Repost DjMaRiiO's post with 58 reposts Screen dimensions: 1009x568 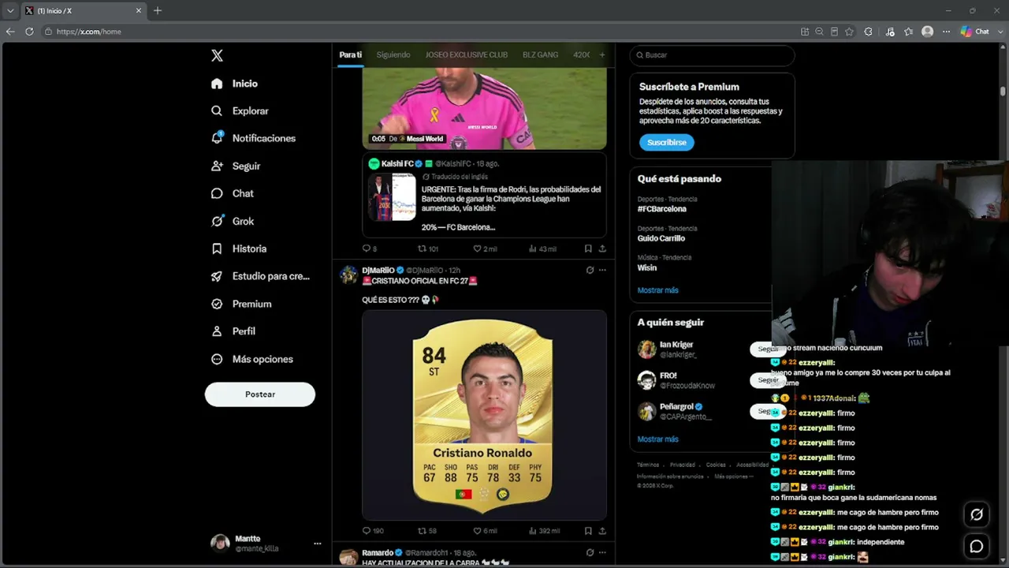click(426, 532)
